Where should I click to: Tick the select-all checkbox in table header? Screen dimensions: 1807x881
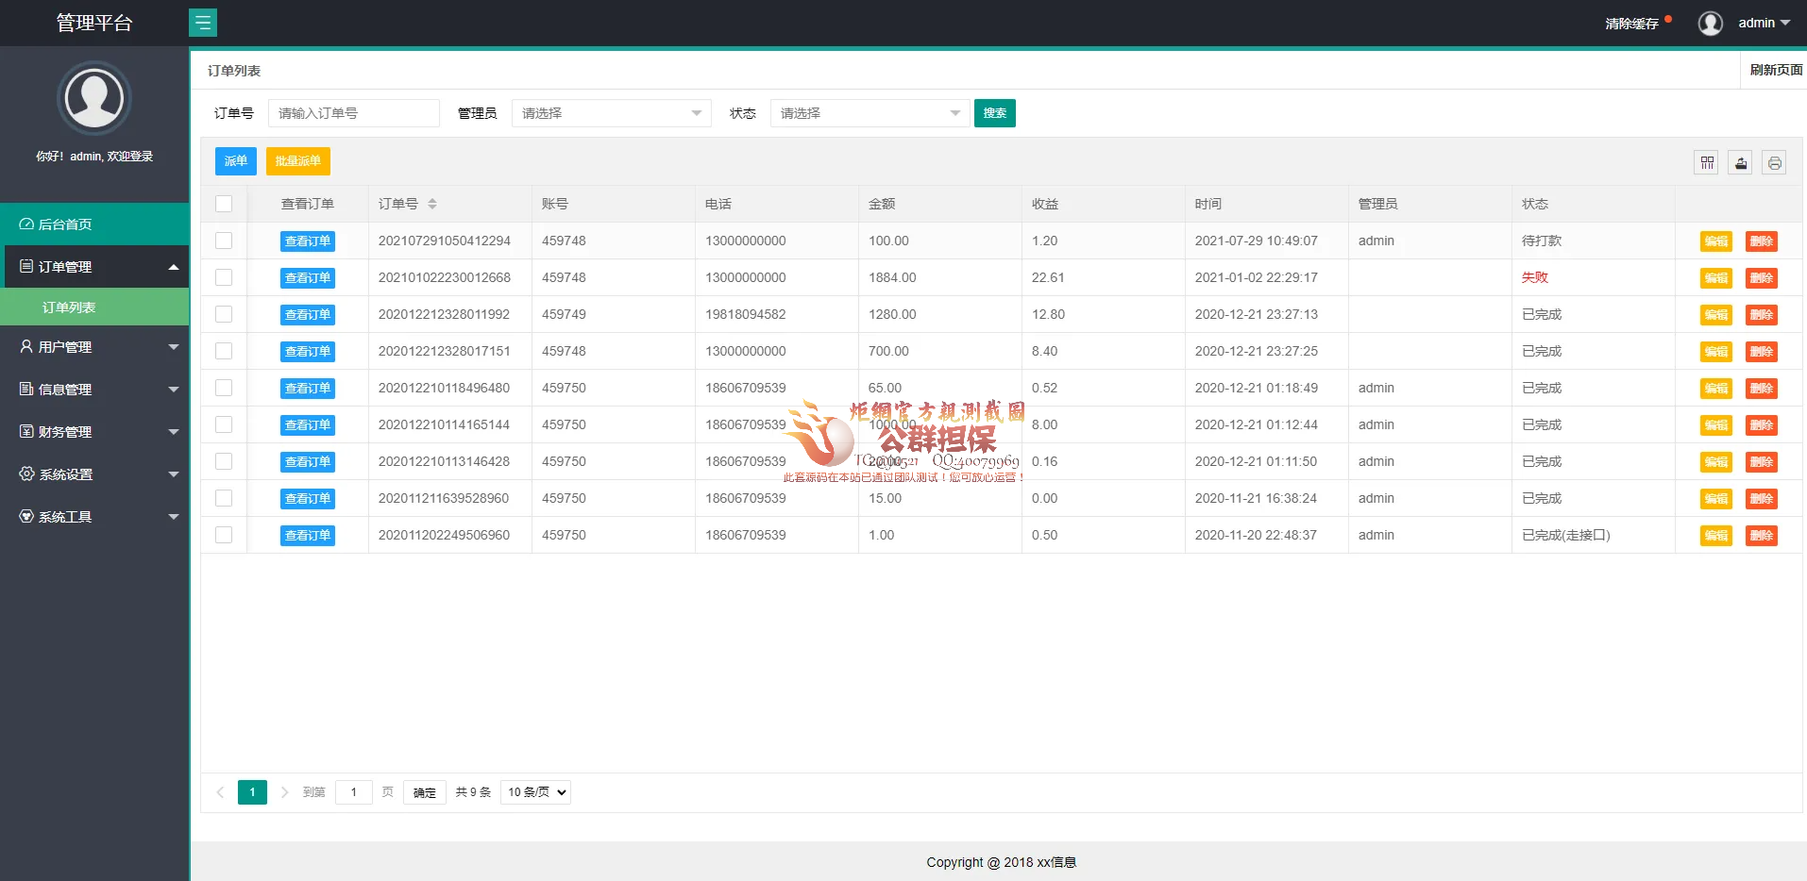point(224,204)
